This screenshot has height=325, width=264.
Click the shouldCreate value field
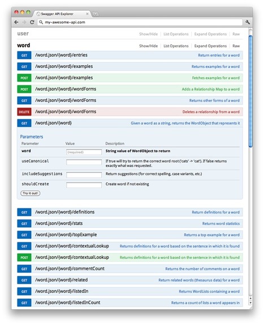tap(84, 185)
